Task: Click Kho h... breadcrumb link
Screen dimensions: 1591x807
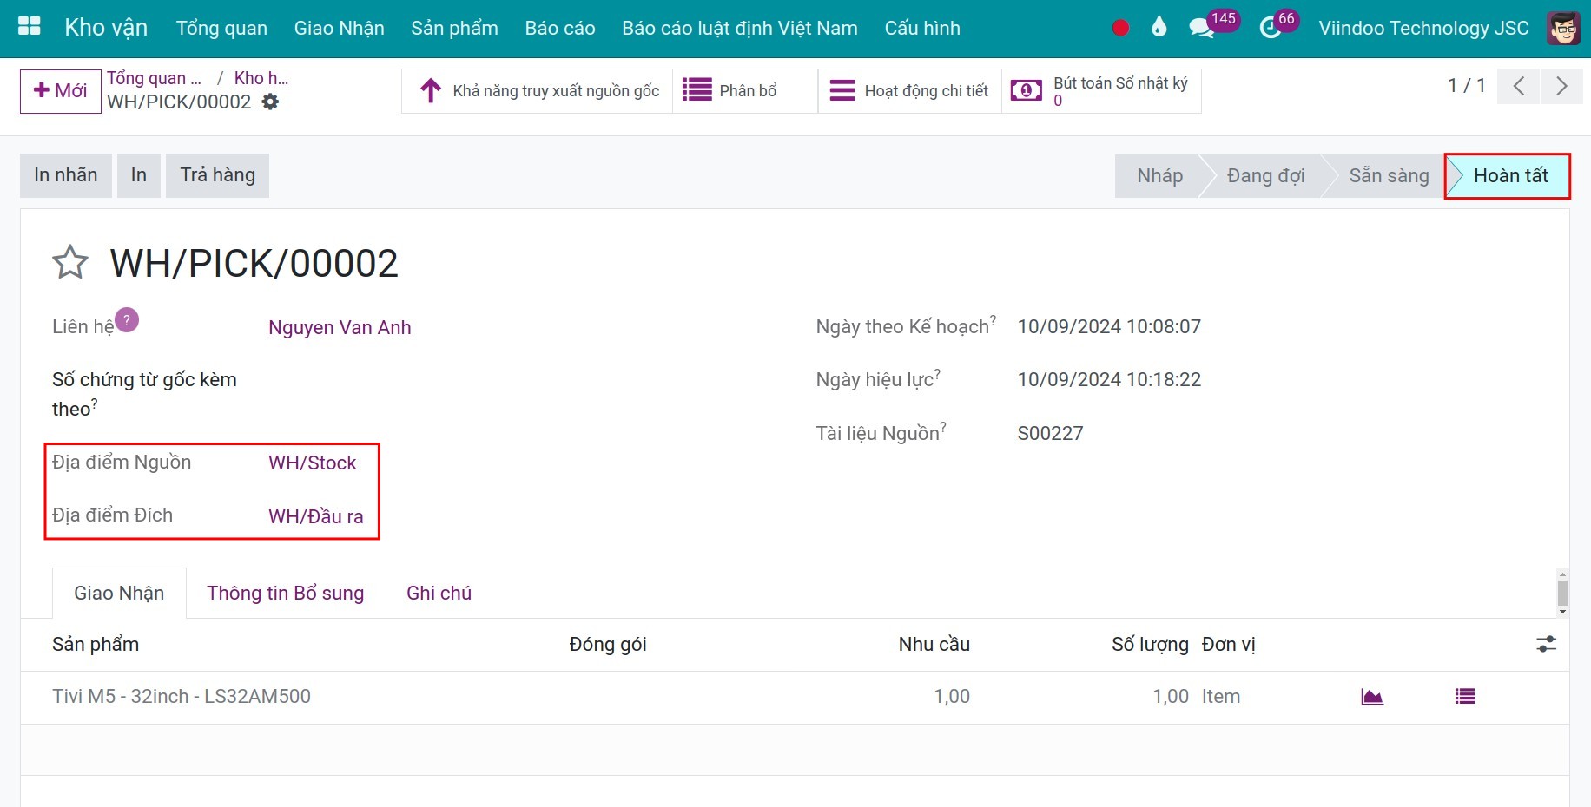Action: click(261, 78)
